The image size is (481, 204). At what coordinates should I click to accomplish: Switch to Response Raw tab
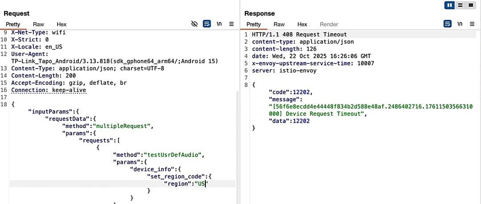(279, 24)
